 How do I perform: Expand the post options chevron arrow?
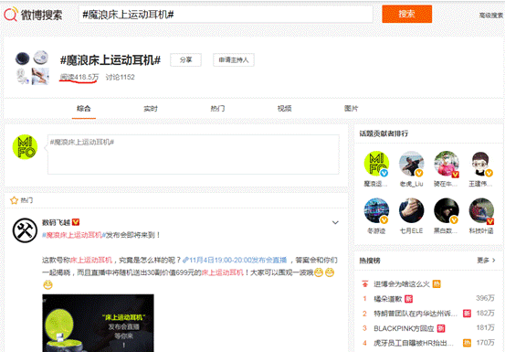335,222
